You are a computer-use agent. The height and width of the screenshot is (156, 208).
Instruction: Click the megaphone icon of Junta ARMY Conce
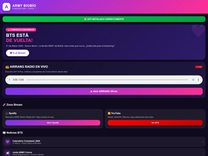tap(8, 153)
